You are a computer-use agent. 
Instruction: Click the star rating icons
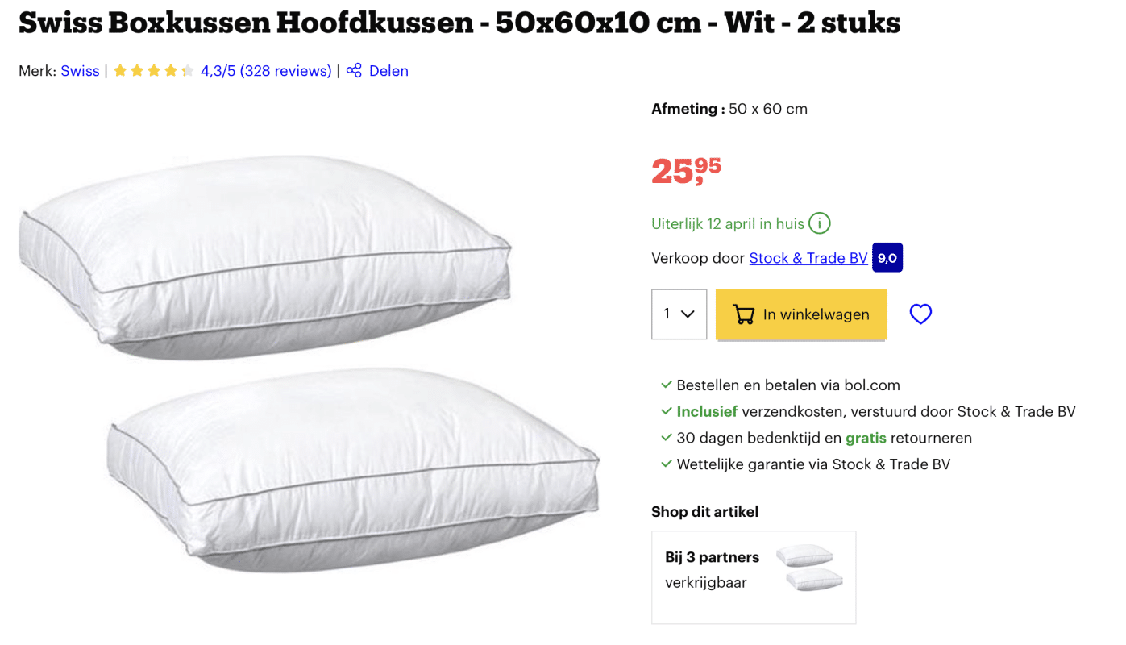click(153, 71)
